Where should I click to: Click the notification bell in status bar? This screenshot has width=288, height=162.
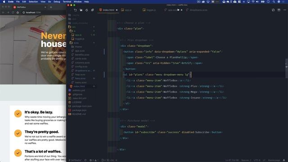pyautogui.click(x=284, y=160)
